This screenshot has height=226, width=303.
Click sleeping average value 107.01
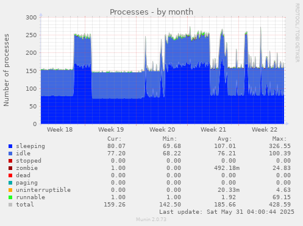click(225, 146)
